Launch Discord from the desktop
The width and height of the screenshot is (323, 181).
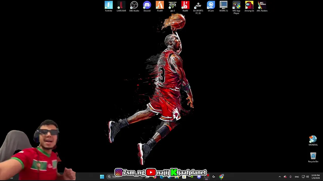point(147,7)
